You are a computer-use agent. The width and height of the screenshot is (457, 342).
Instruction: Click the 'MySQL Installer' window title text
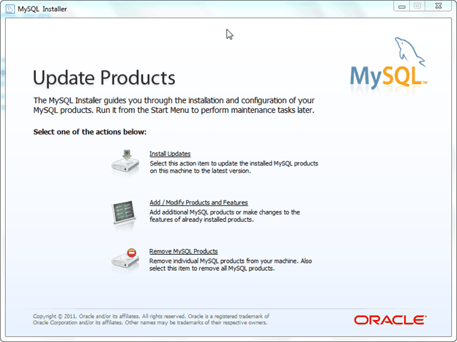click(42, 9)
